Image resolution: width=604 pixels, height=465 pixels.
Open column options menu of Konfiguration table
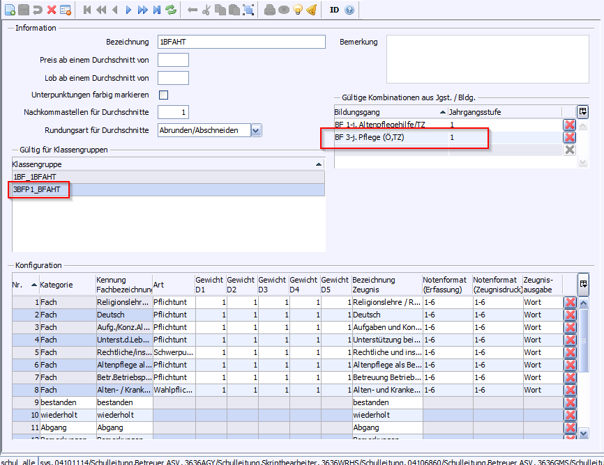point(583,284)
